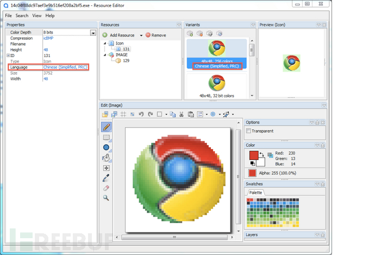Click the third Variants toolbar icon
Image resolution: width=375 pixels, height=255 pixels.
click(x=209, y=34)
